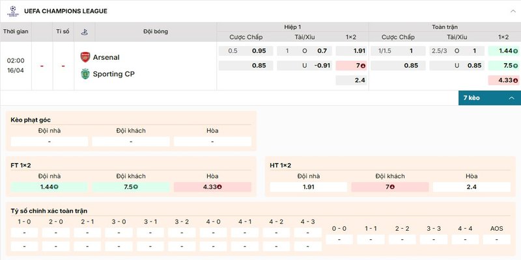Click the Sporting CP team crest
The image size is (521, 260).
tap(85, 73)
